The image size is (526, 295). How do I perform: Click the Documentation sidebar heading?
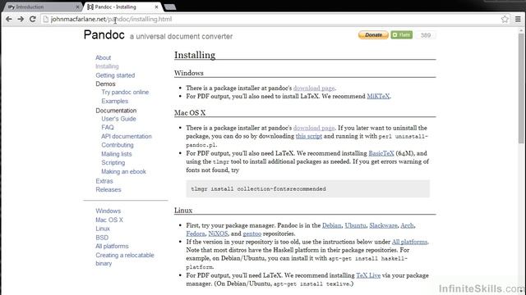click(x=116, y=111)
